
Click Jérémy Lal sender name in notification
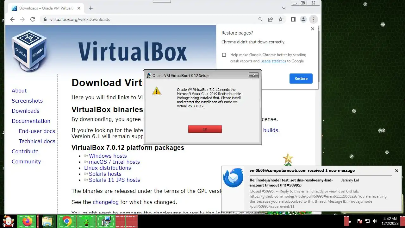(x=350, y=180)
